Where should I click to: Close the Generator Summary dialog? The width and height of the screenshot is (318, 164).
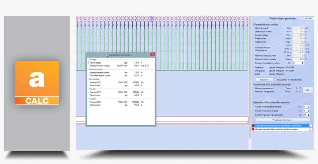(152, 55)
